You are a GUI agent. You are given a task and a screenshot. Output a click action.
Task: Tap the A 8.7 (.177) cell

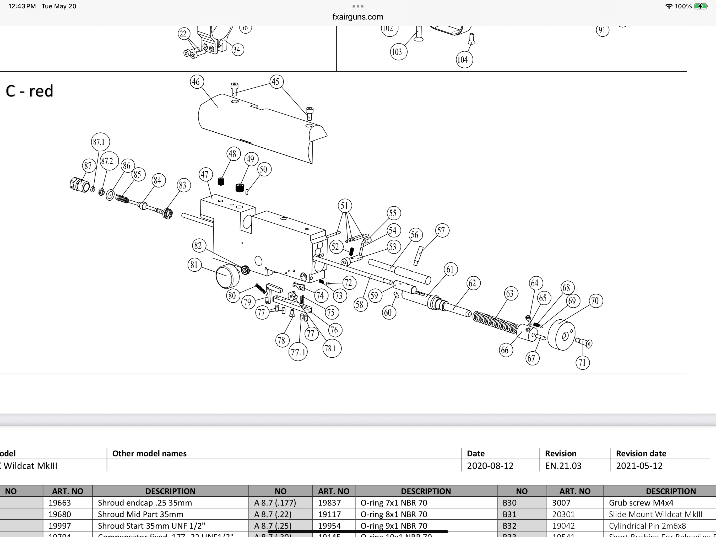pyautogui.click(x=281, y=503)
